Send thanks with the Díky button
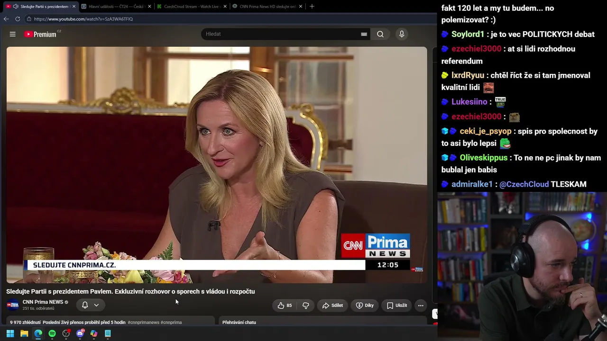 point(365,305)
